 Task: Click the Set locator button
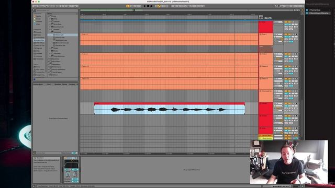coord(261,16)
